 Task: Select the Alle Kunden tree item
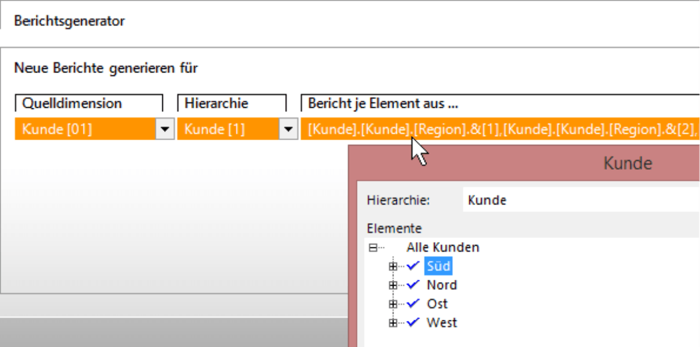pos(443,247)
